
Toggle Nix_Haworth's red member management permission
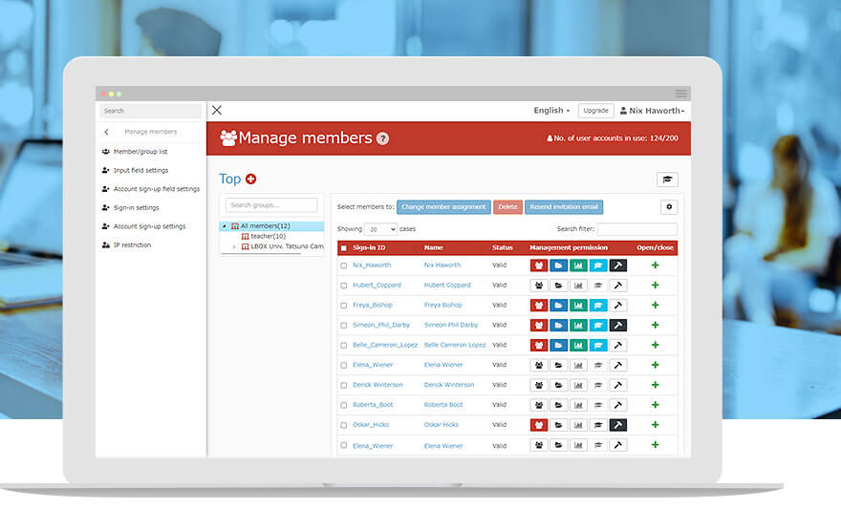pyautogui.click(x=539, y=265)
